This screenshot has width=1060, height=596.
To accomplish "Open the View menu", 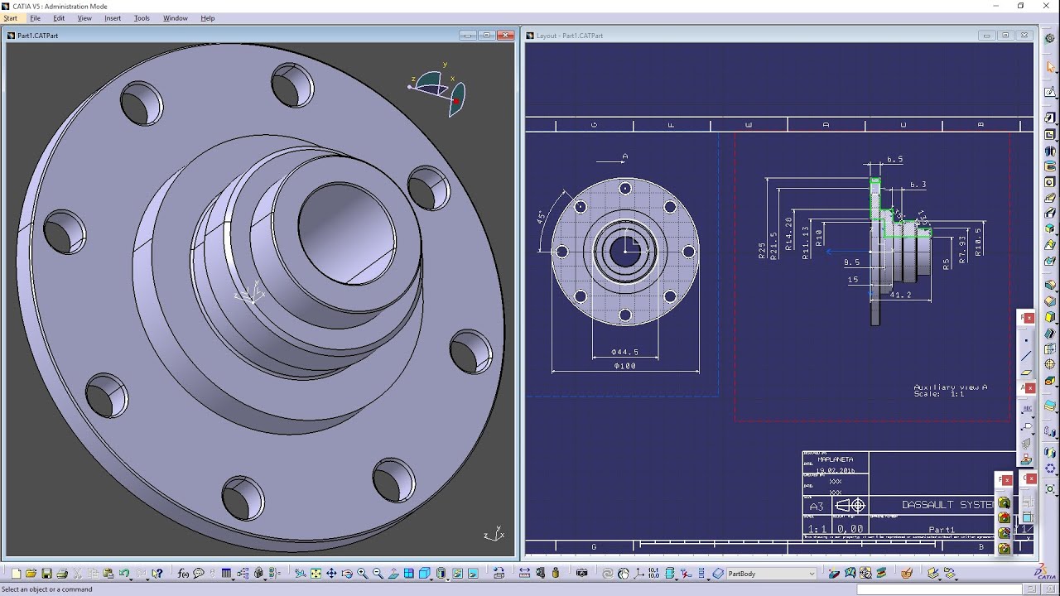I will click(84, 18).
